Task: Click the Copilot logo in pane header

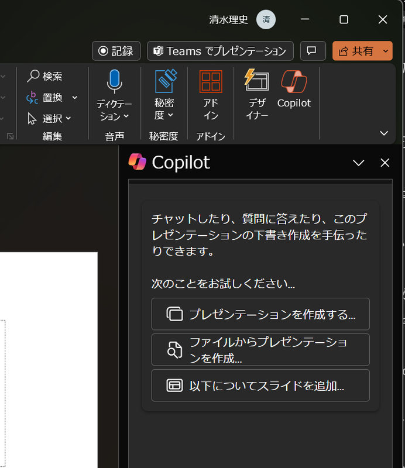Action: [x=138, y=162]
